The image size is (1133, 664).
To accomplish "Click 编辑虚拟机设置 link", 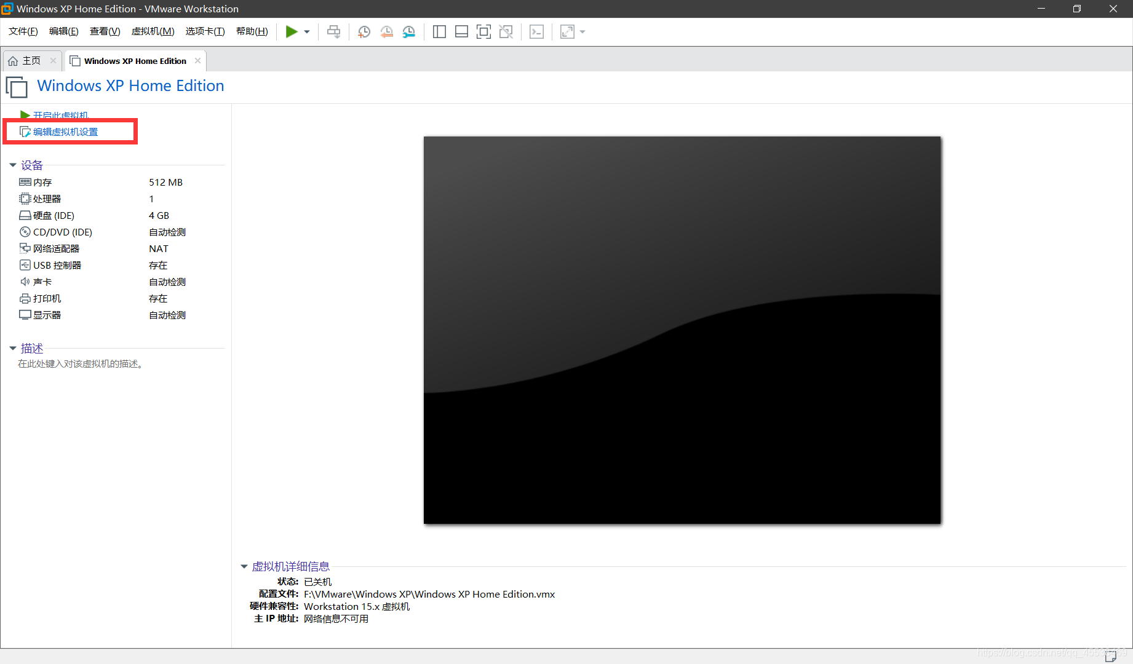I will click(65, 132).
